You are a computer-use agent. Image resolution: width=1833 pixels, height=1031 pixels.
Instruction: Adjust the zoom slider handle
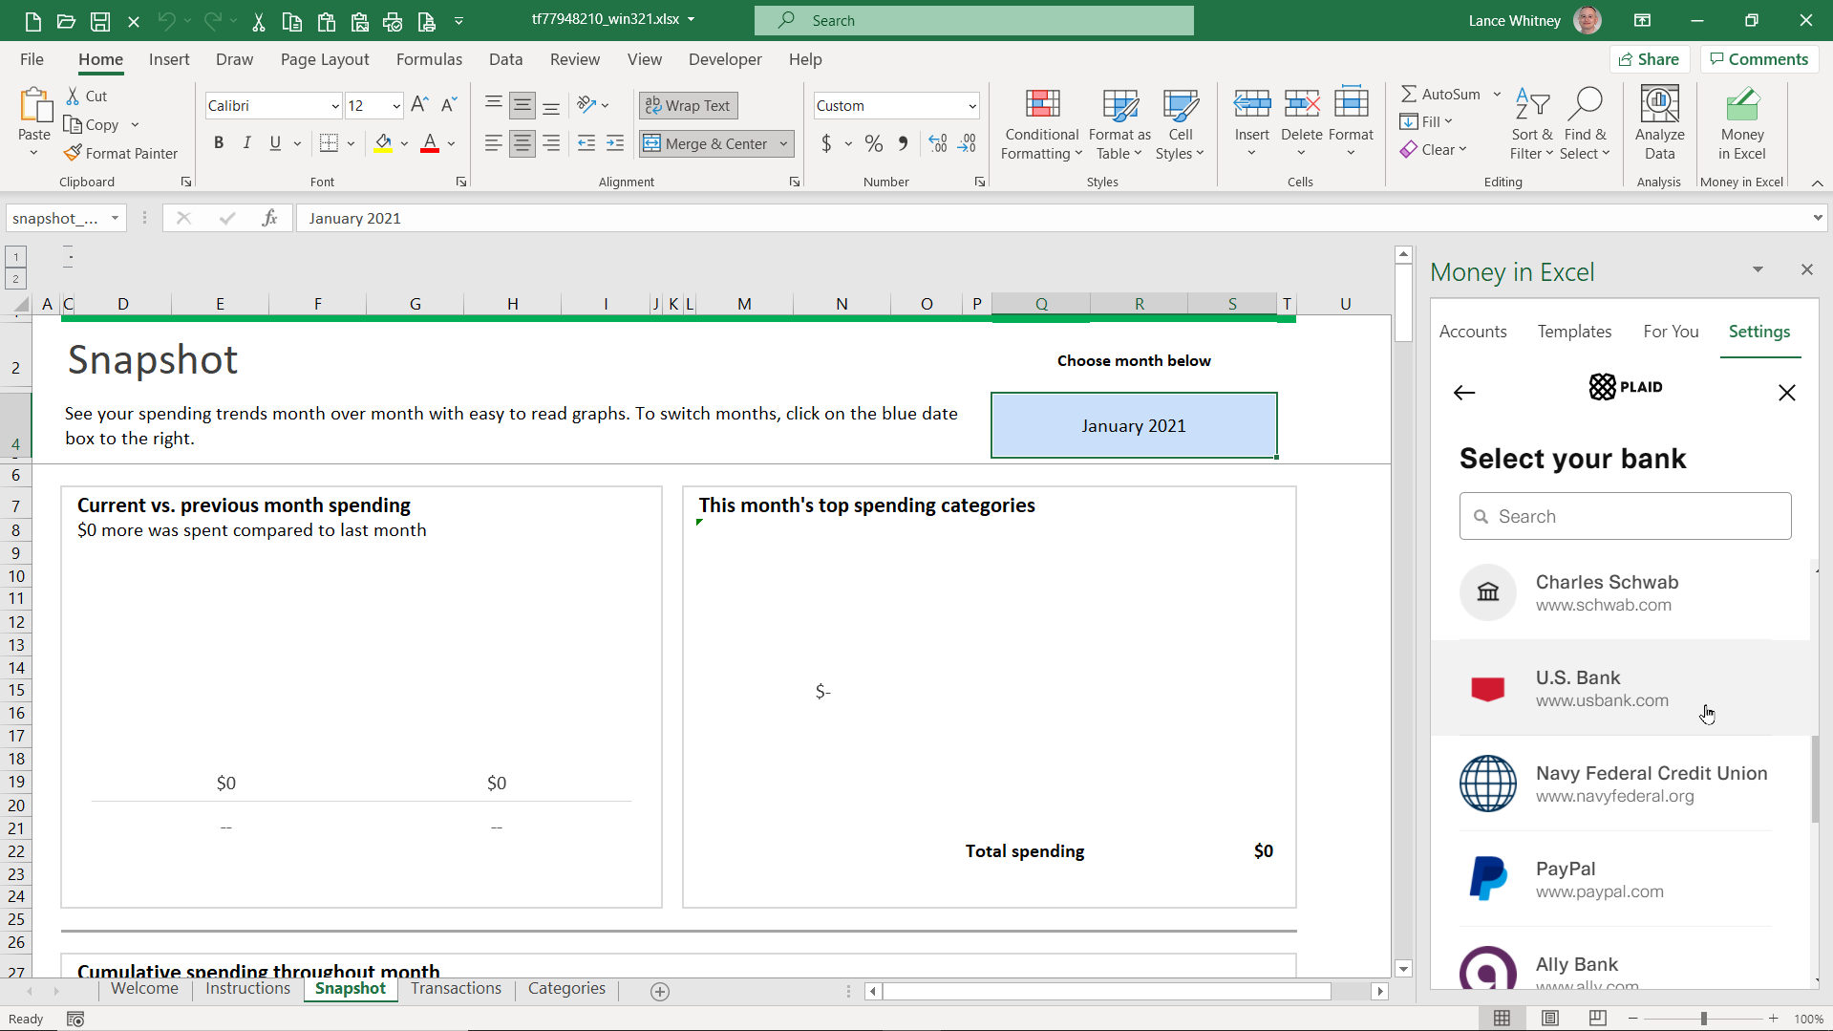click(x=1703, y=1019)
